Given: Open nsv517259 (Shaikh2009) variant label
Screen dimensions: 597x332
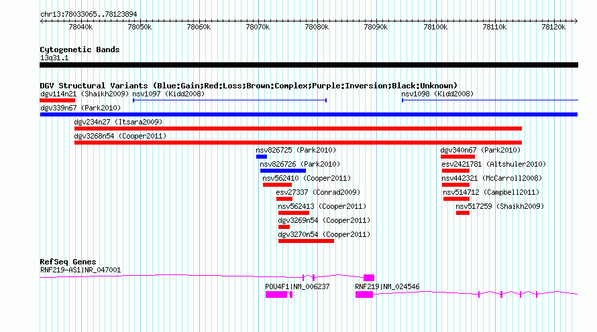Looking at the screenshot, I should (500, 206).
